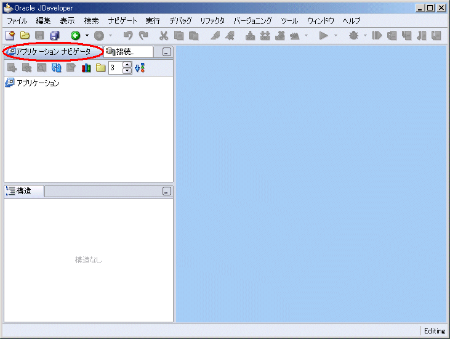This screenshot has height=339, width=450.
Task: Click the yellow folder level icon
Action: (101, 68)
